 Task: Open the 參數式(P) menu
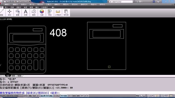pyautogui.click(x=84, y=4)
